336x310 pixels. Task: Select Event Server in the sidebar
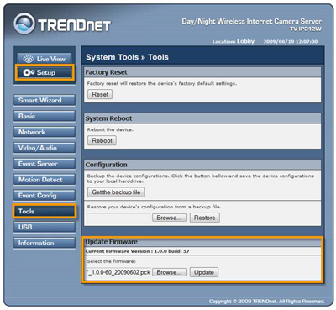pos(45,164)
